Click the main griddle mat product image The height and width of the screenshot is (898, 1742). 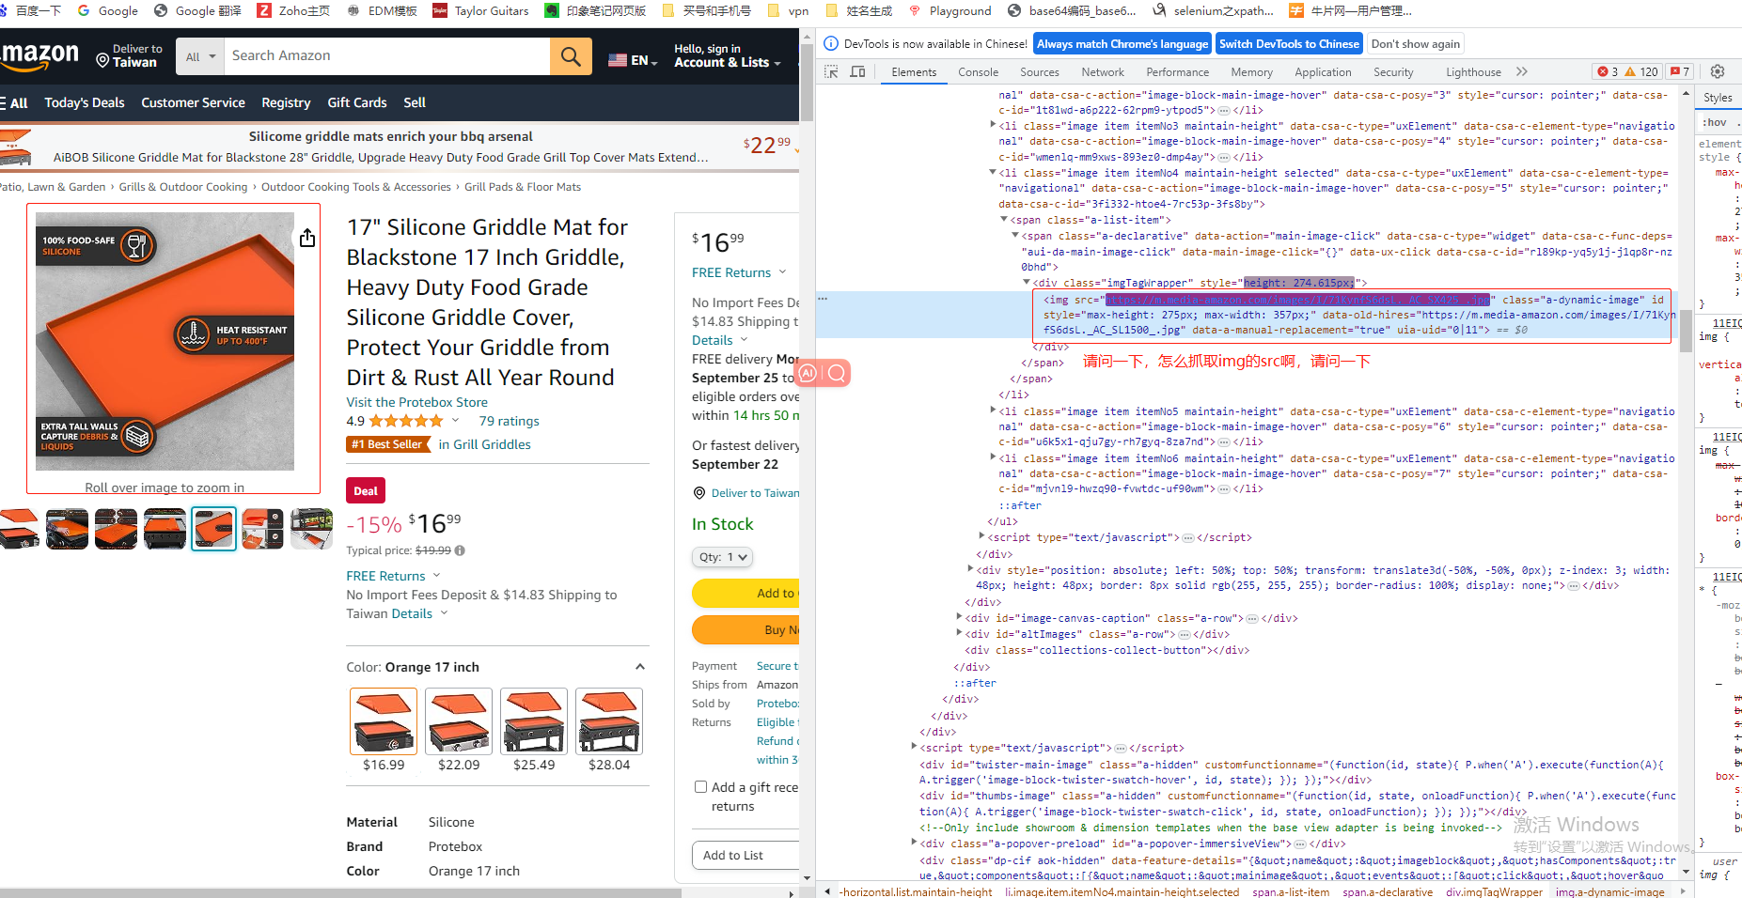pos(165,341)
